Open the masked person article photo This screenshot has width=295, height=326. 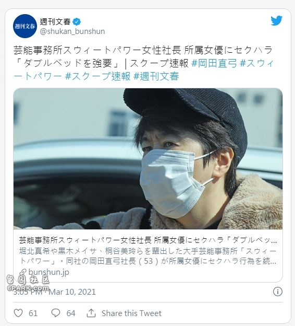pyautogui.click(x=148, y=159)
